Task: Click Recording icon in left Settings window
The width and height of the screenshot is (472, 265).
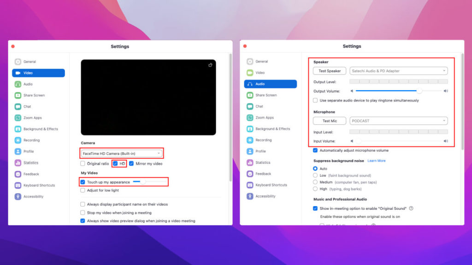Action: [18, 140]
